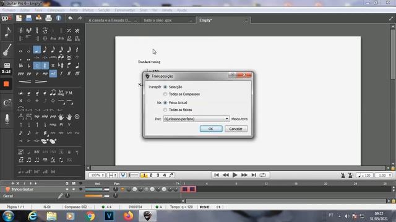This screenshot has height=222, width=396.
Task: Open the Ajuda menu
Action: (181, 10)
